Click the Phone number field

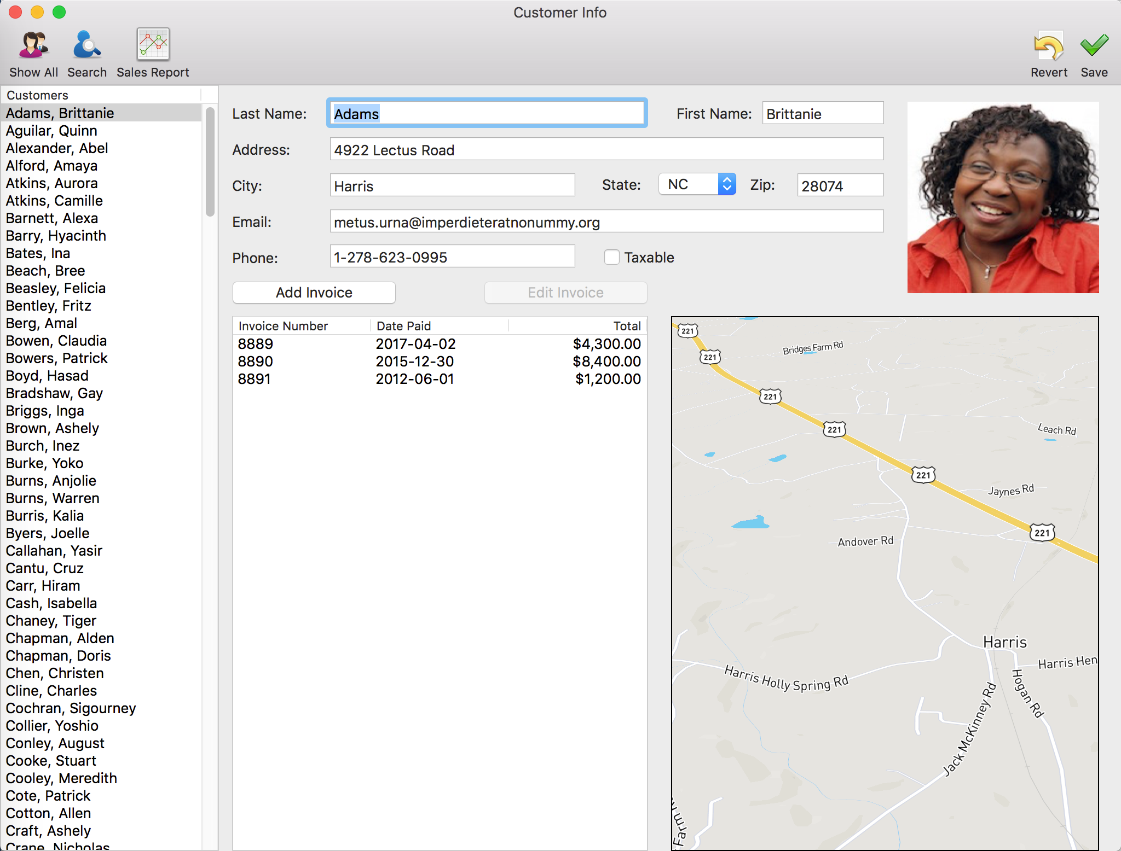pyautogui.click(x=452, y=257)
